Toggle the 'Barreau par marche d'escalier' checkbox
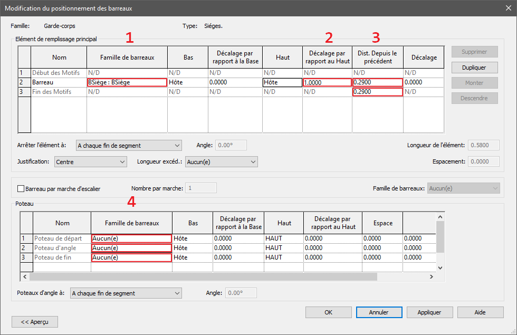The width and height of the screenshot is (517, 335). point(21,188)
